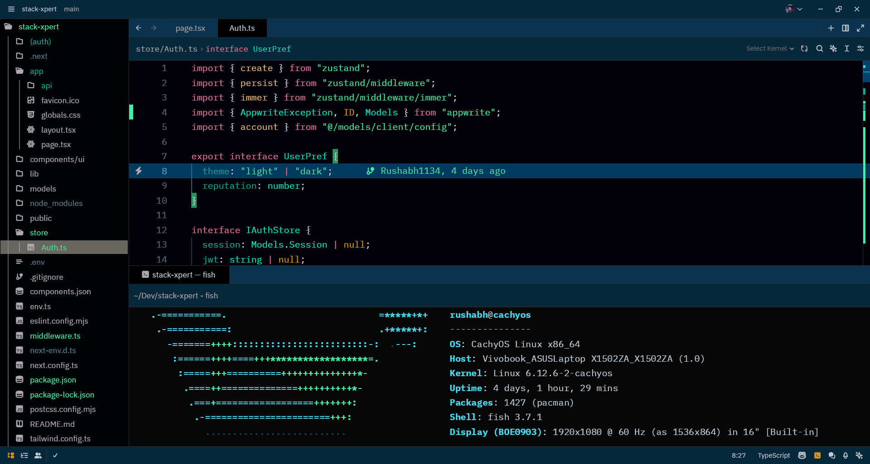Open the assistant panel sparkle in status bar
Screen dimensions: 870x464
(859, 455)
